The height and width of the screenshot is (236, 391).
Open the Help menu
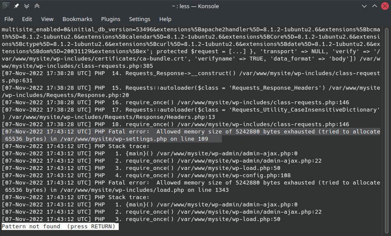click(165, 19)
